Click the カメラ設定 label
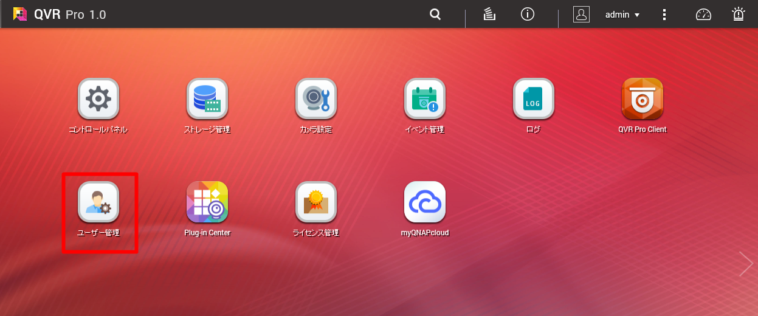Image resolution: width=758 pixels, height=316 pixels. coord(316,129)
